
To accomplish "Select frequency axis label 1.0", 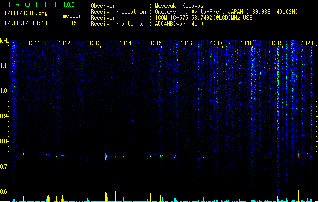I will (4, 91).
